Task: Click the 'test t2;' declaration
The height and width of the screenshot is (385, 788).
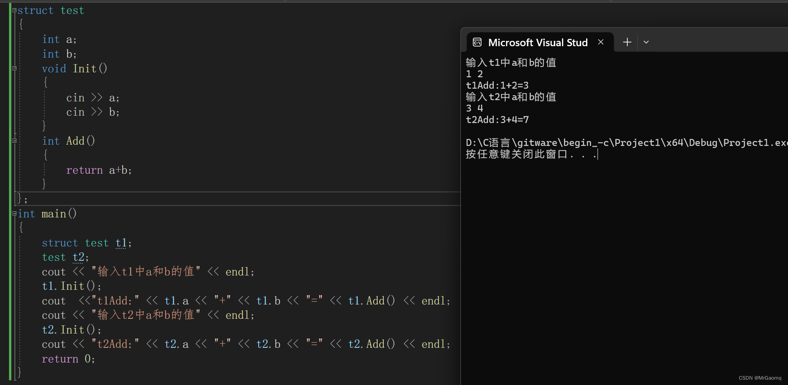Action: tap(65, 257)
